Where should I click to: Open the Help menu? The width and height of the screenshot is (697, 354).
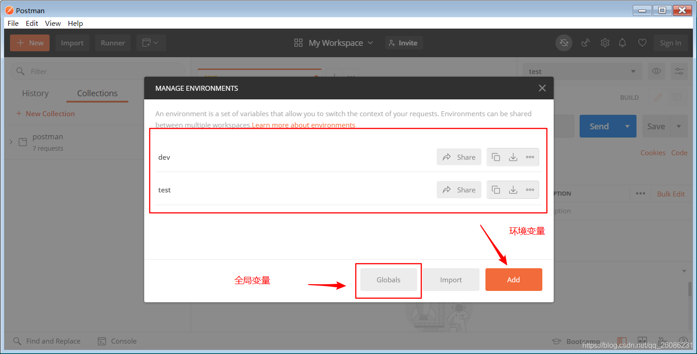(76, 23)
